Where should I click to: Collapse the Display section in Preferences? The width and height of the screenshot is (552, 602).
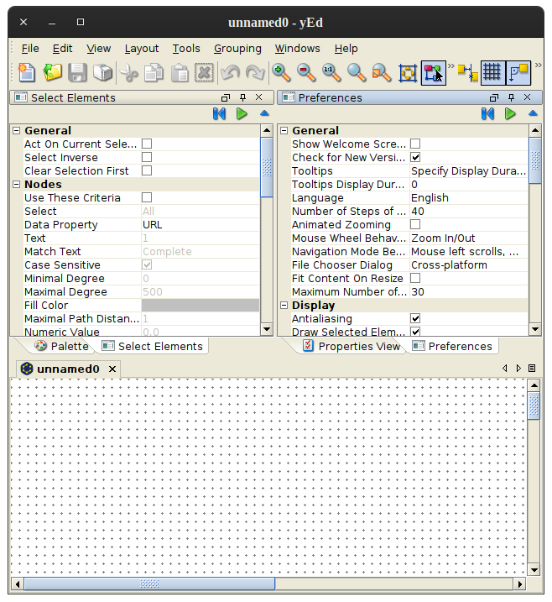[x=284, y=306]
